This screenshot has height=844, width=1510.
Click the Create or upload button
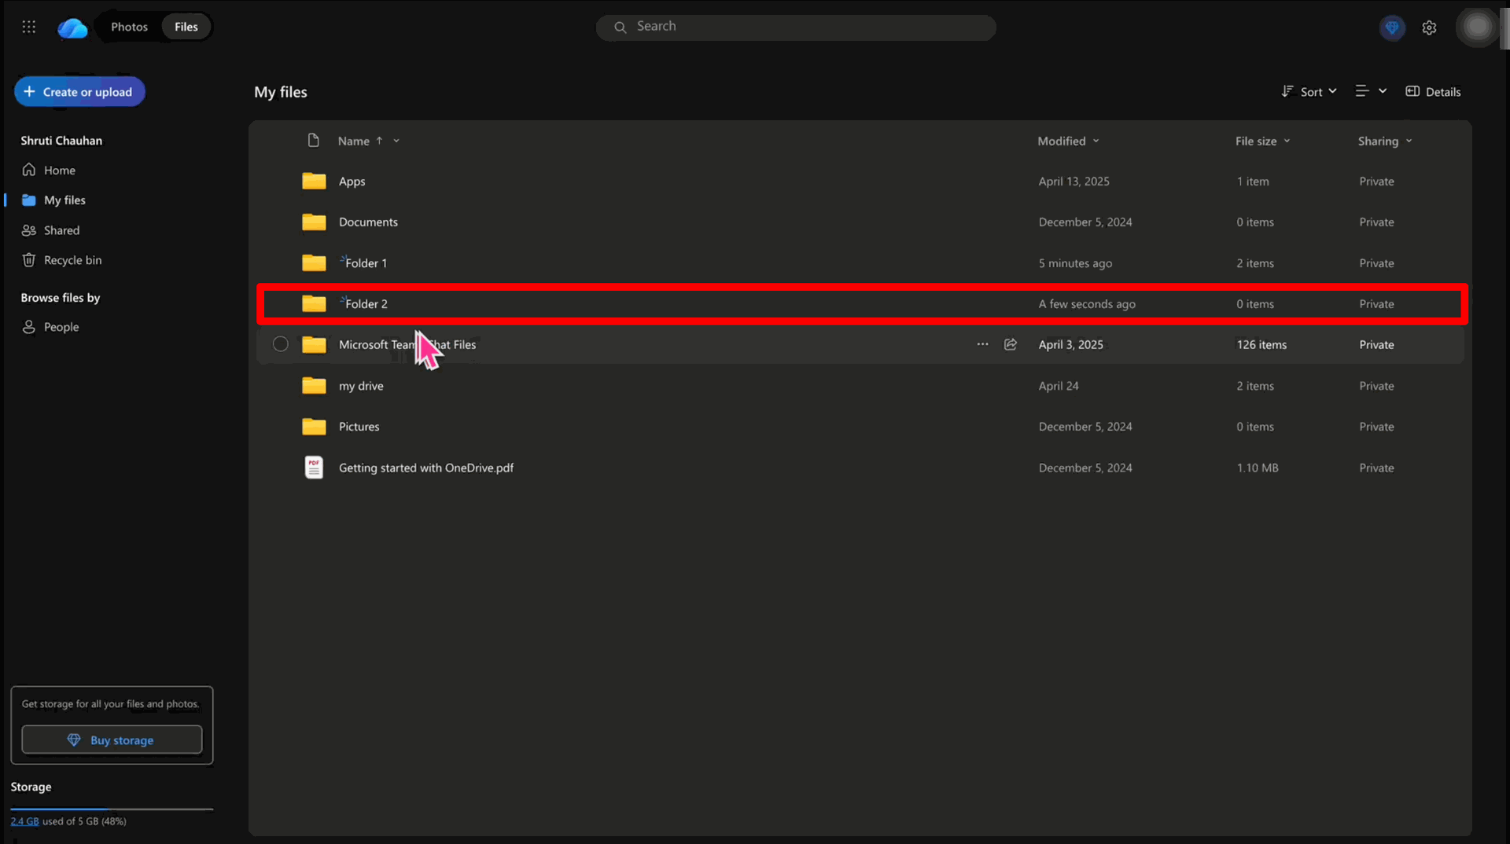point(79,92)
